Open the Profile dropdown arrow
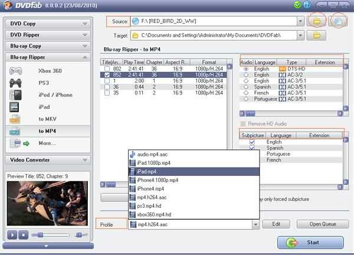This screenshot has width=354, height=255. [x=255, y=224]
